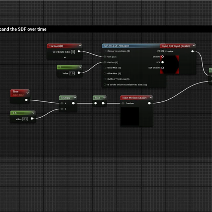
Task: Expand the TexCoord[0] node header chevron
Action: tap(80, 46)
